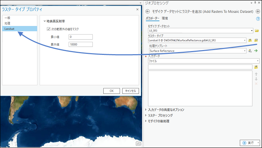Open the 入力データ ファイル dropdown

click(257, 61)
